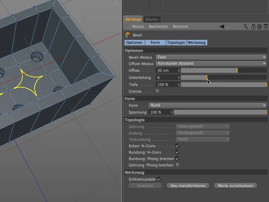The image size is (269, 202).
Task: Click the target mode circle icon
Action: pos(260,27)
